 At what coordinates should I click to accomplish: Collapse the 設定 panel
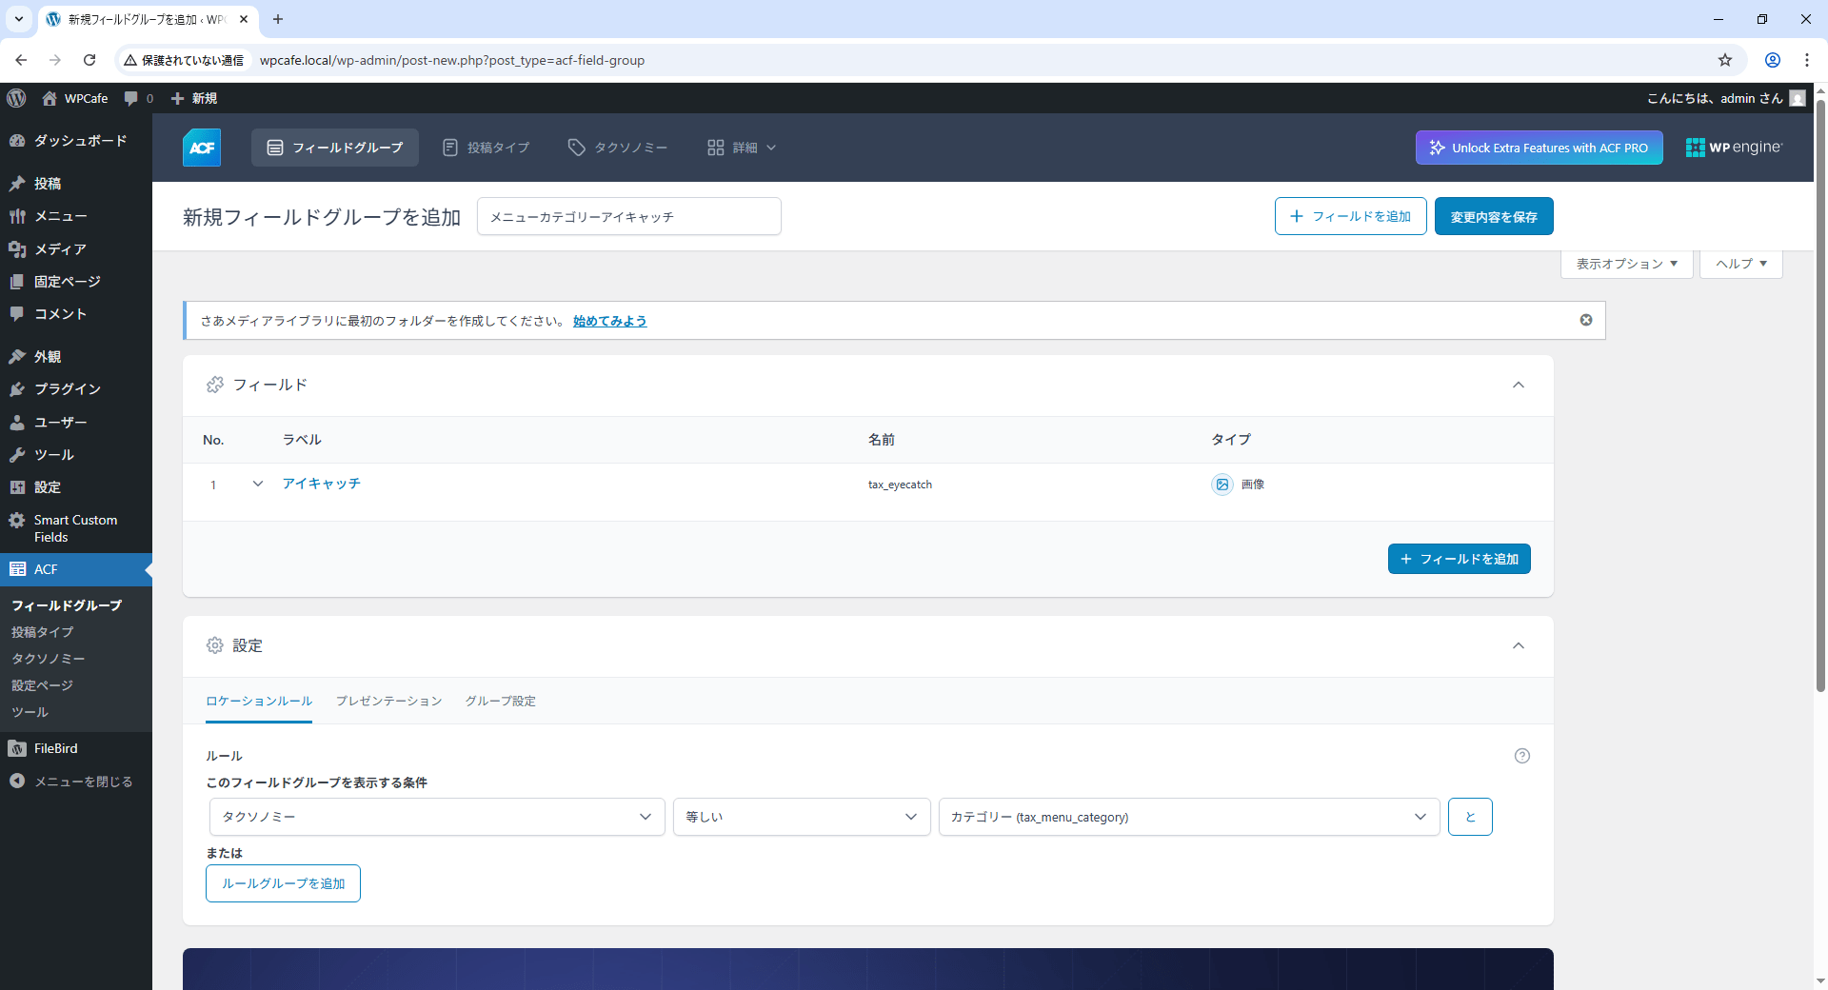tap(1519, 645)
